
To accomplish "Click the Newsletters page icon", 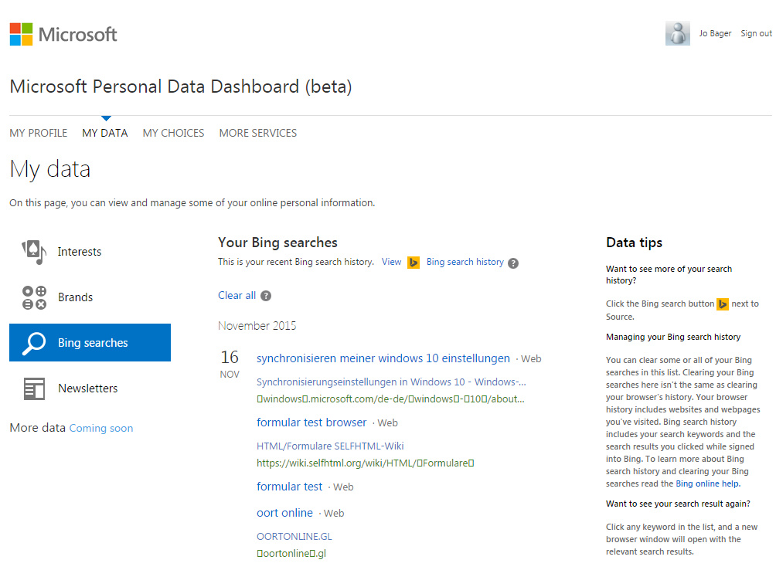I will [34, 388].
